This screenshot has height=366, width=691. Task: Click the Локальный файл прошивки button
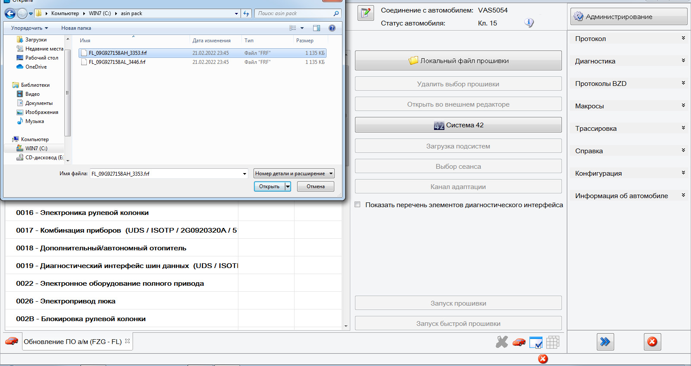[458, 60]
